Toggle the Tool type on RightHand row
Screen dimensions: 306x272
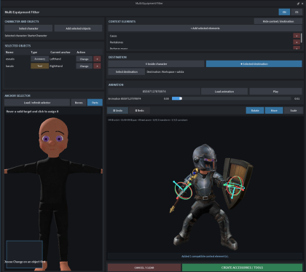39,66
